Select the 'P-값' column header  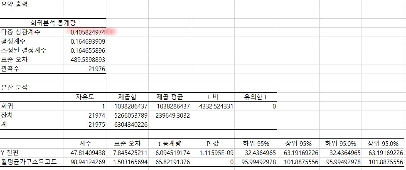point(213,143)
